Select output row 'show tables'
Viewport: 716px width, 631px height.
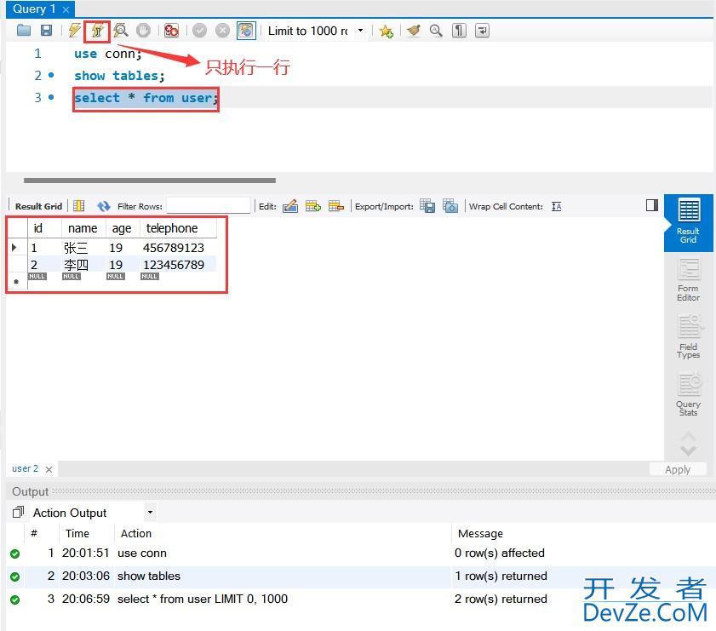coord(361,577)
